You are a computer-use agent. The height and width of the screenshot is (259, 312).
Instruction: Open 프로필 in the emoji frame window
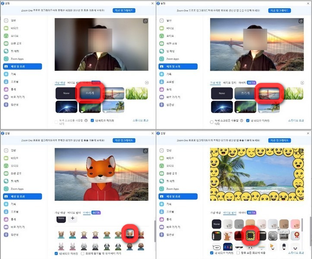pos(170,212)
